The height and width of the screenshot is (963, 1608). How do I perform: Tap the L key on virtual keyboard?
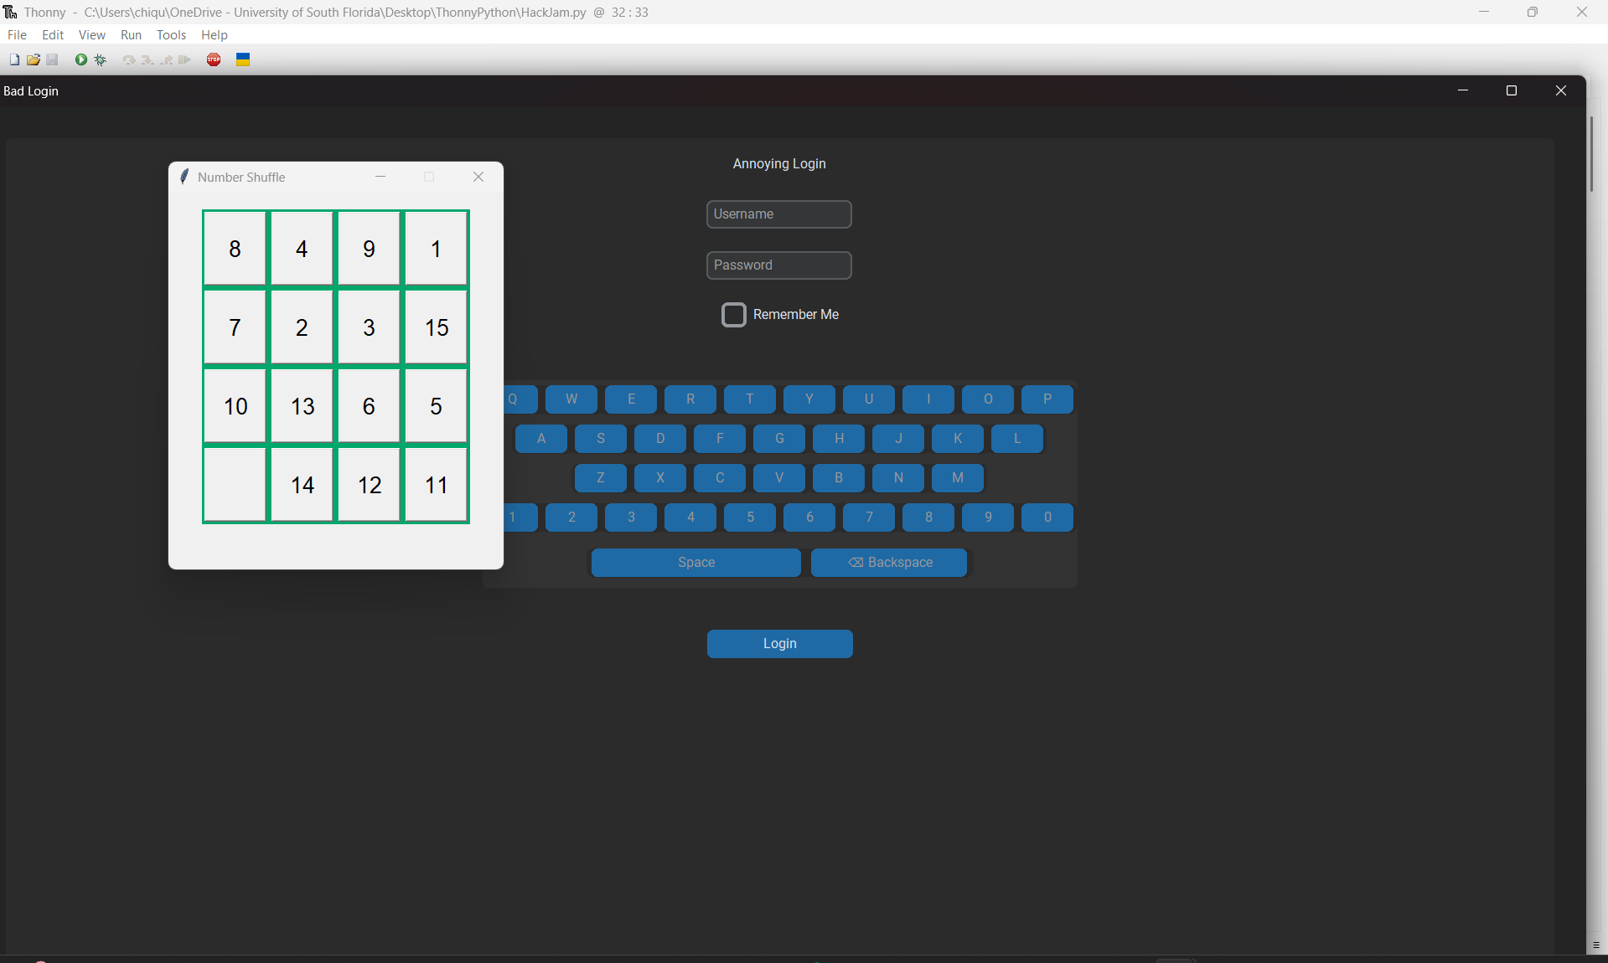pos(1017,439)
